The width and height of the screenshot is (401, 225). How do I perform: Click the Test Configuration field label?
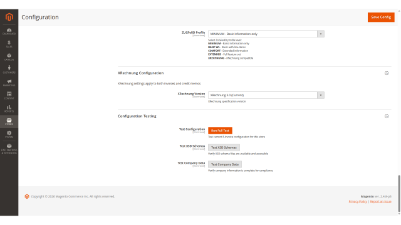coord(192,129)
